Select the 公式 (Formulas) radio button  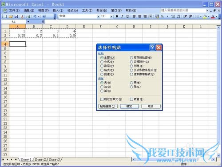pyautogui.click(x=102, y=62)
